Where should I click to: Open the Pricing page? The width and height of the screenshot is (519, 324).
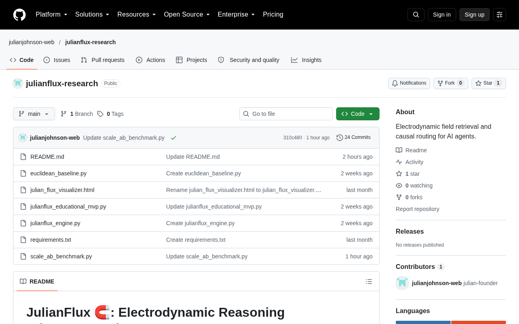pos(273,15)
